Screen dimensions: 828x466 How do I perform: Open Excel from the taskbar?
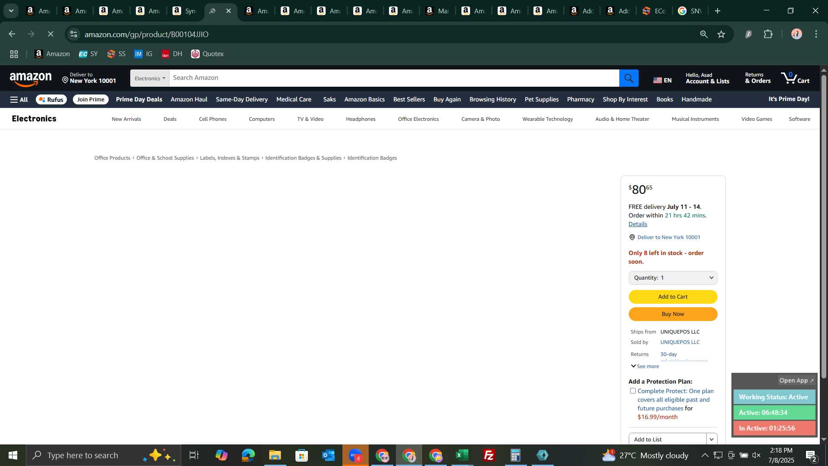click(x=462, y=455)
